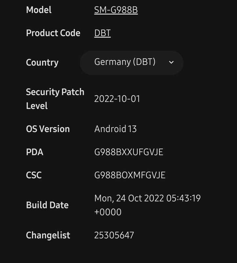Click the Country field label

coord(42,62)
